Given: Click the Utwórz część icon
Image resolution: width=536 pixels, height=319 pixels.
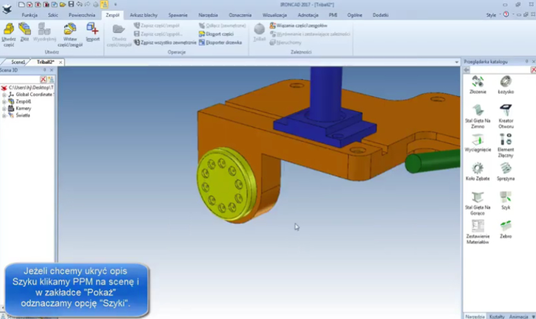Looking at the screenshot, I should click(x=9, y=33).
